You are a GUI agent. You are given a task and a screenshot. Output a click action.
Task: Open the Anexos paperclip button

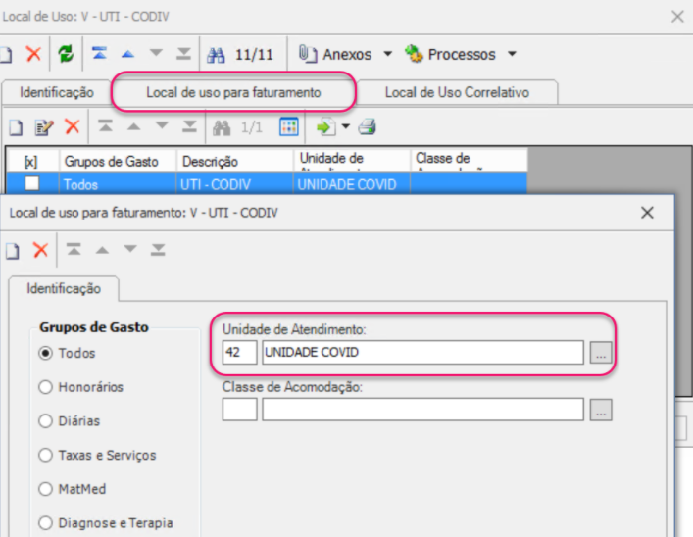335,54
